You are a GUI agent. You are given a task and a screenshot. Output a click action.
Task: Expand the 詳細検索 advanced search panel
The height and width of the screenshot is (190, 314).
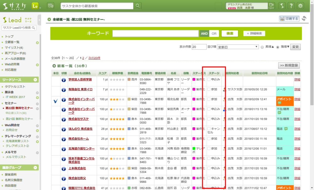point(254,33)
